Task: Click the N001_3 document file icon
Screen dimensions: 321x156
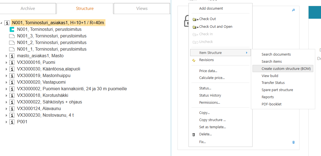Action: click(x=12, y=36)
